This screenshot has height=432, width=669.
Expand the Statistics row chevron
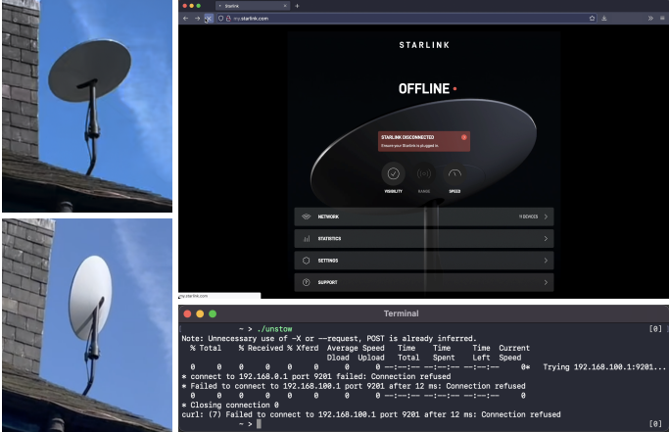tap(546, 238)
